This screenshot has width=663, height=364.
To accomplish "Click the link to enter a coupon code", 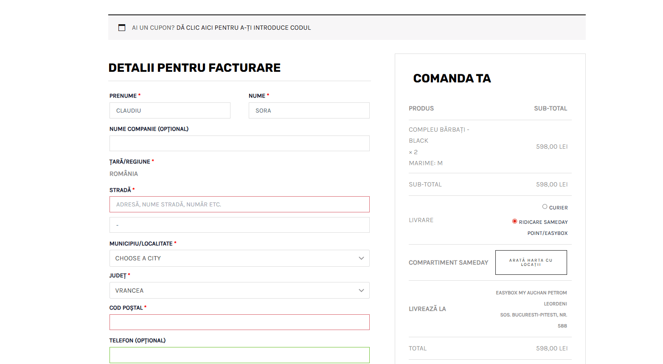I will coord(243,28).
